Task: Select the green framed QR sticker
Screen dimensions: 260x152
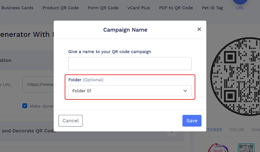Action: click(246, 148)
